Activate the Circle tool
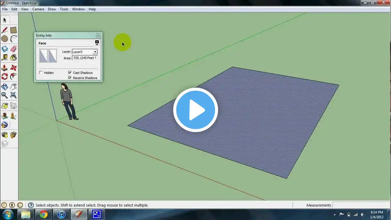Image resolution: width=391 pixels, height=220 pixels. 5,39
